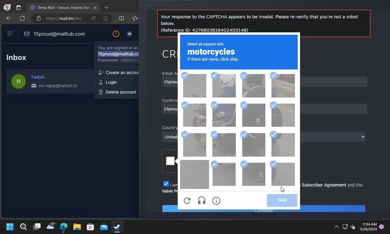Select 'Delete account' in the account menu

coord(117,92)
